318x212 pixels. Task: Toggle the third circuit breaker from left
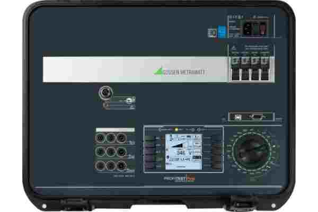click(255, 69)
